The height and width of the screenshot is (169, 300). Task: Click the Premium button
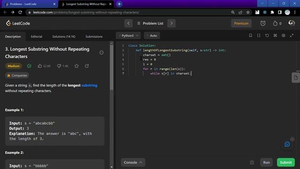pyautogui.click(x=241, y=23)
